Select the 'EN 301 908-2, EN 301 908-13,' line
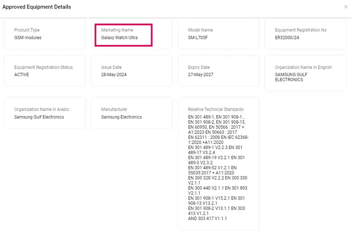 217,122
